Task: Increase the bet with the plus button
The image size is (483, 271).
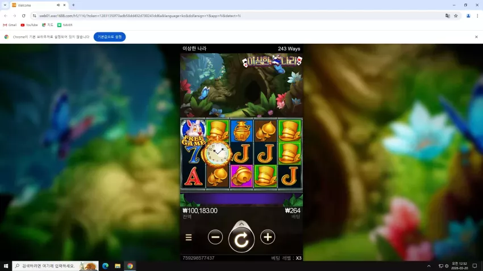Action: click(x=268, y=237)
